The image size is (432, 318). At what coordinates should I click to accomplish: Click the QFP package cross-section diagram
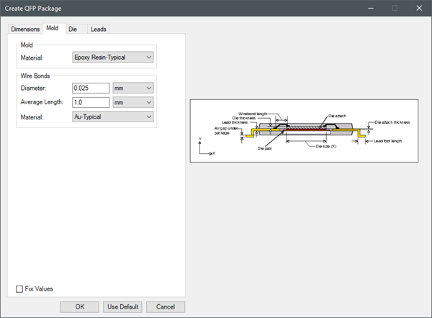(308, 130)
